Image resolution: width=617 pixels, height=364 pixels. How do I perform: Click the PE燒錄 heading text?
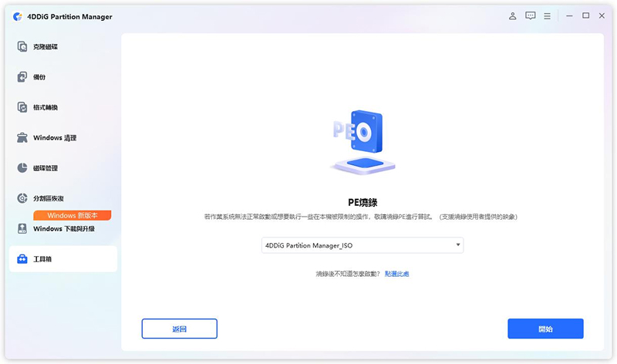[x=362, y=203]
